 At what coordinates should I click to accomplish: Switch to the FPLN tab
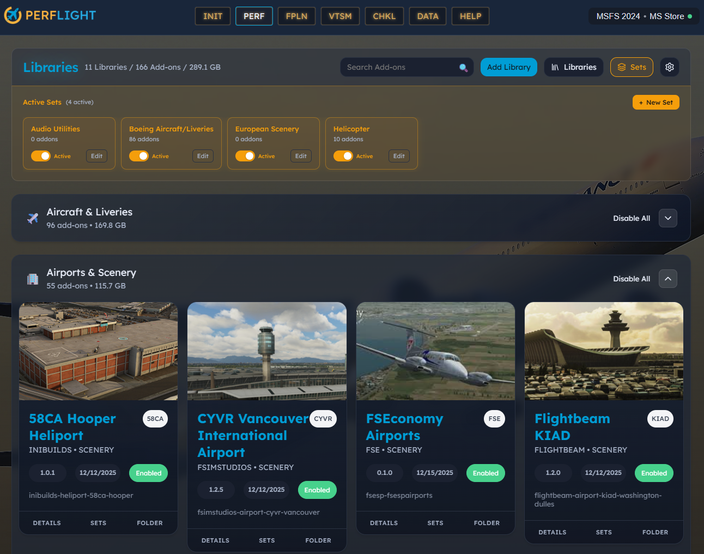point(296,16)
